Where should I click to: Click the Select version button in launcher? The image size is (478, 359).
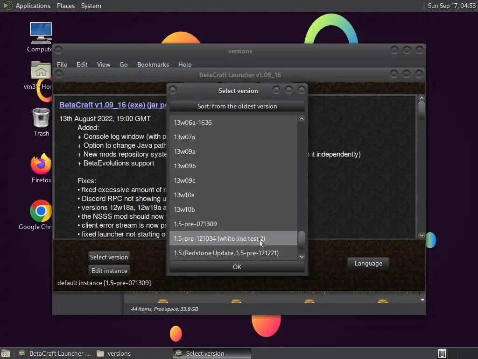point(109,257)
